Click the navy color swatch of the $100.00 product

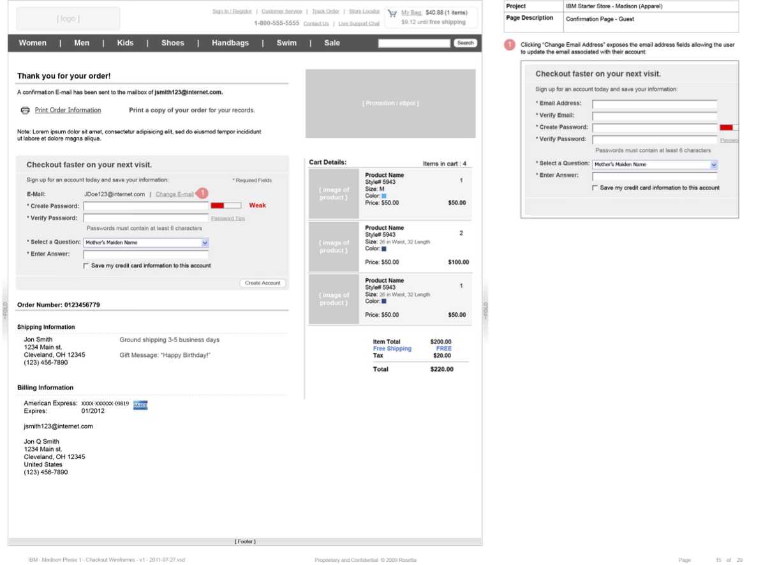[x=384, y=249]
